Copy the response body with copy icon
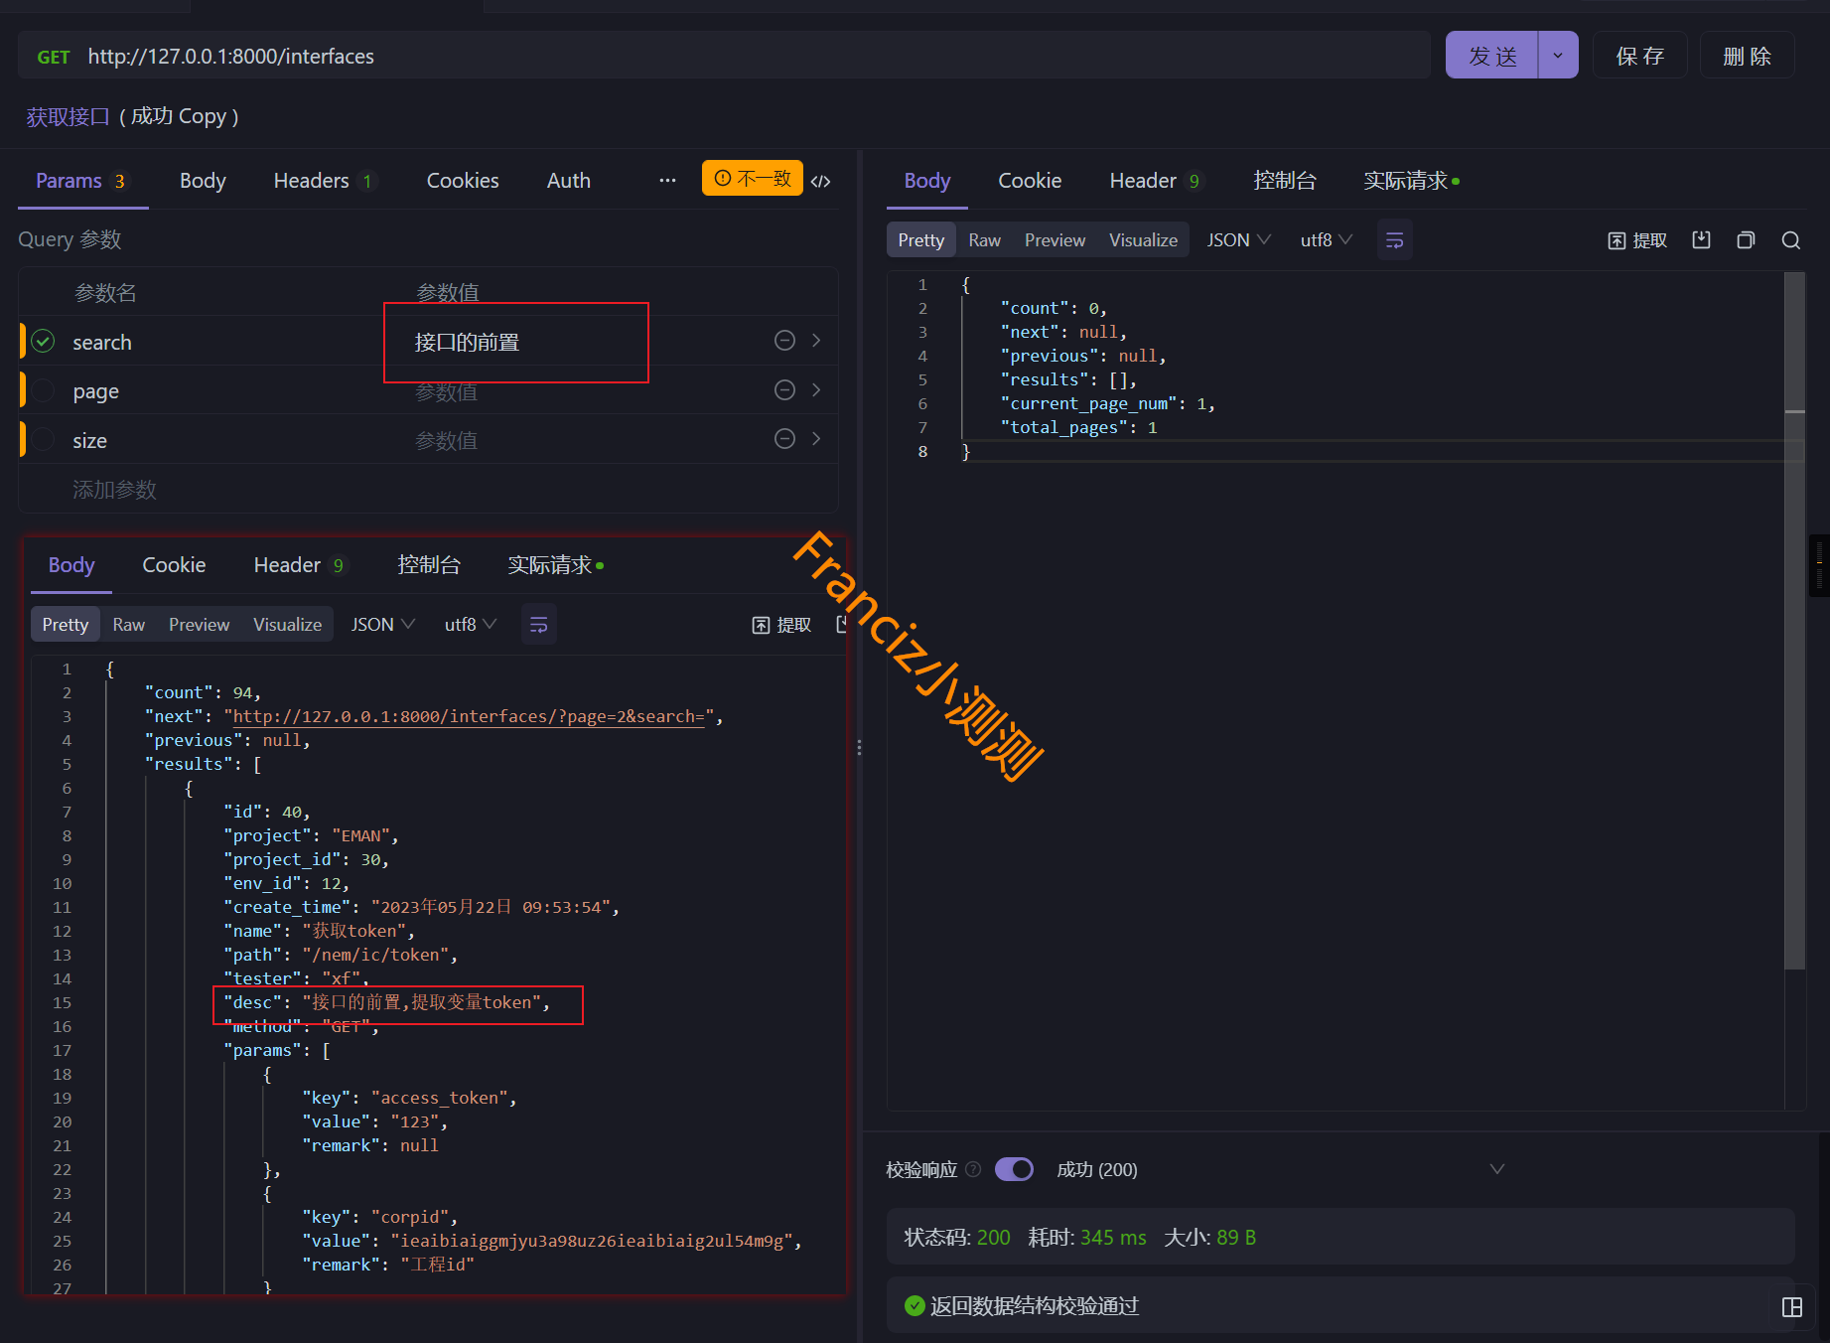The image size is (1830, 1343). tap(1746, 239)
